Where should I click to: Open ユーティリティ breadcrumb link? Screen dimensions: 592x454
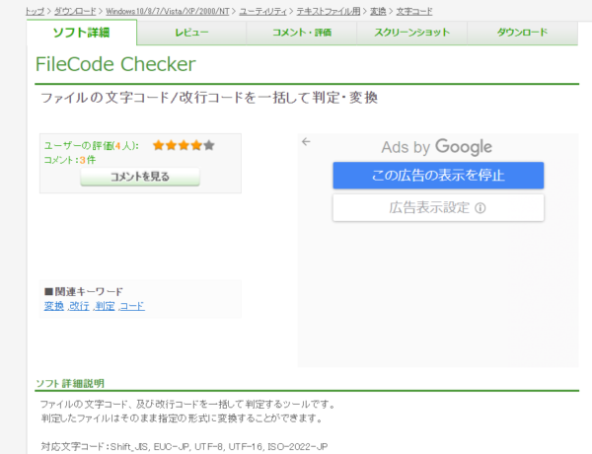[262, 11]
